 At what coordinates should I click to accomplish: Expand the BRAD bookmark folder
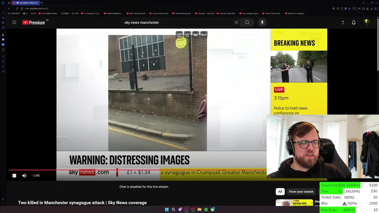coord(65,13)
